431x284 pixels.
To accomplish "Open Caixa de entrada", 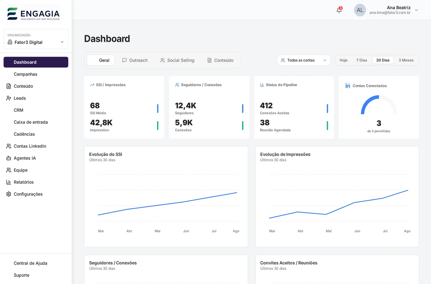I will tap(36, 122).
